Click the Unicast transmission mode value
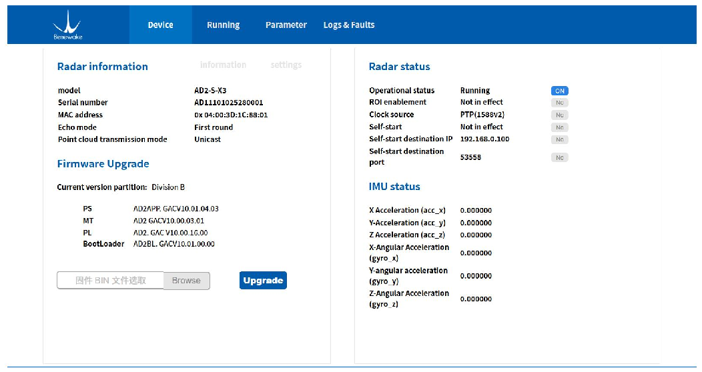This screenshot has height=372, width=702. 208,139
